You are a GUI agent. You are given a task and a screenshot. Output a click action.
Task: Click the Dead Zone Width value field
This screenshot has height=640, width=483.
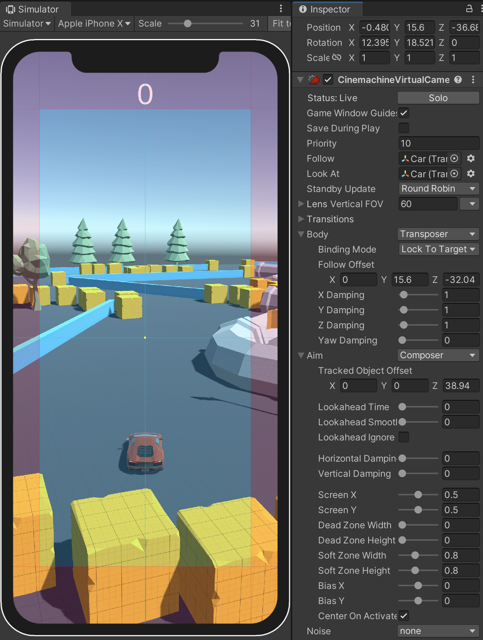click(461, 525)
